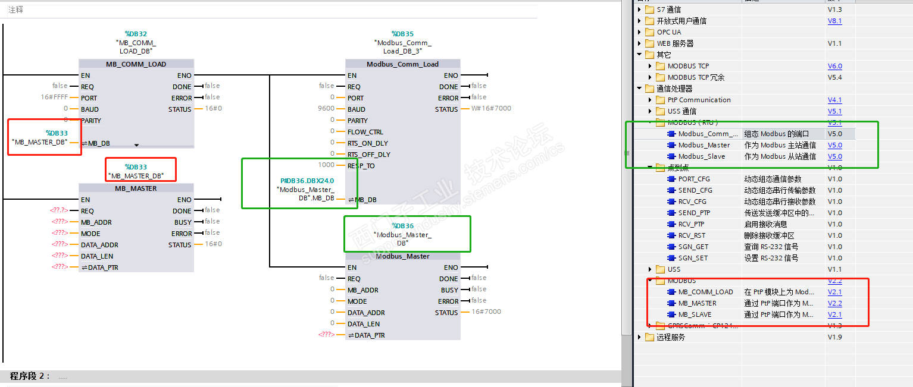Click the MB_MASTER instruction icon in tree
913x387 pixels.
pos(671,303)
